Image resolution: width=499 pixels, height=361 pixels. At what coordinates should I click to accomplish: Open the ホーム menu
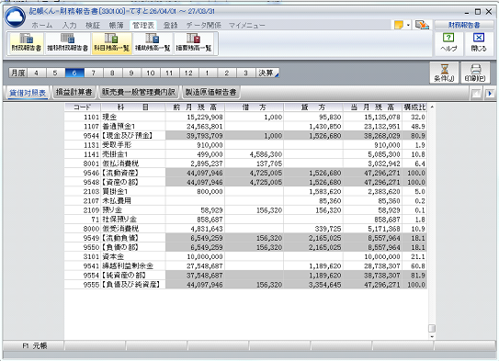tap(41, 25)
